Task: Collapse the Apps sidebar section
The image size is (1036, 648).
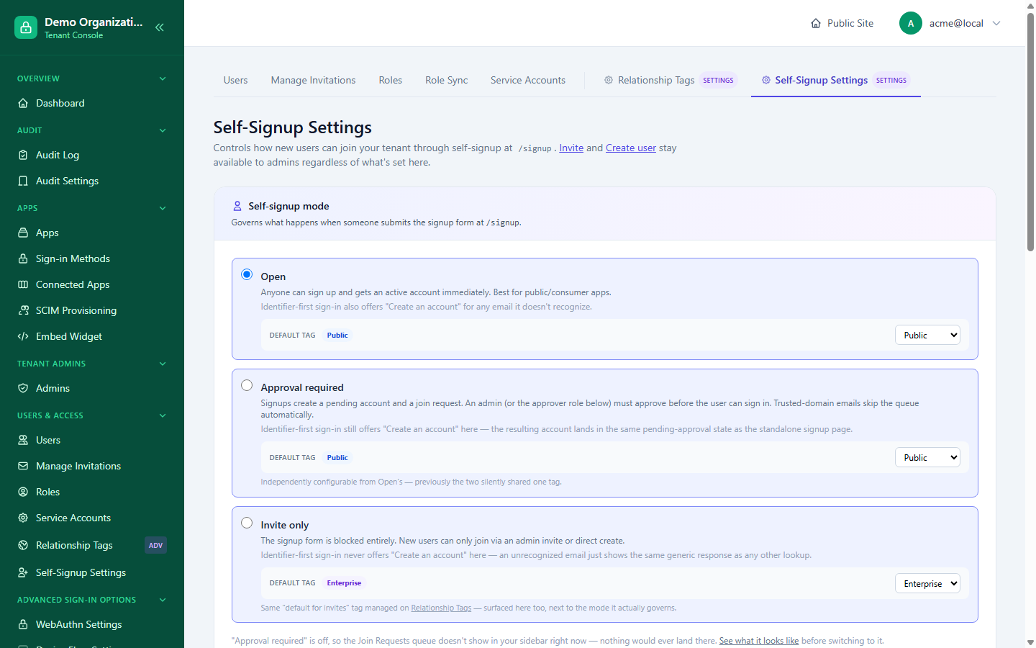Action: tap(163, 208)
